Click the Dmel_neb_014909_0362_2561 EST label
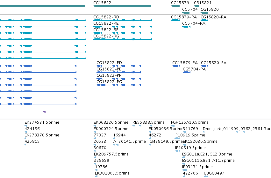 237,129
